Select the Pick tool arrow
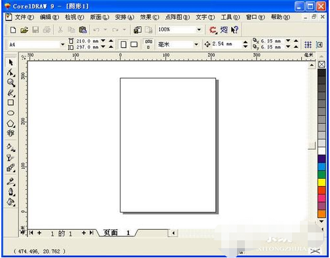The image size is (330, 258). [x=10, y=63]
